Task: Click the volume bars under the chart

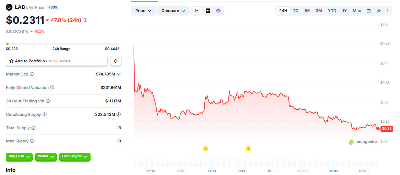Action: pos(256,162)
